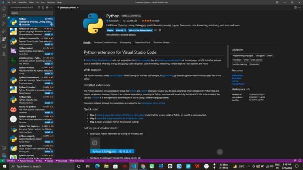Viewport: 303px width, 170px height.
Task: Open the Explorer view in activity bar
Action: tap(4, 9)
